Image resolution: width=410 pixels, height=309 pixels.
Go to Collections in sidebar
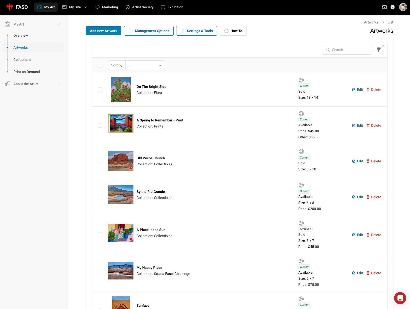coord(22,60)
